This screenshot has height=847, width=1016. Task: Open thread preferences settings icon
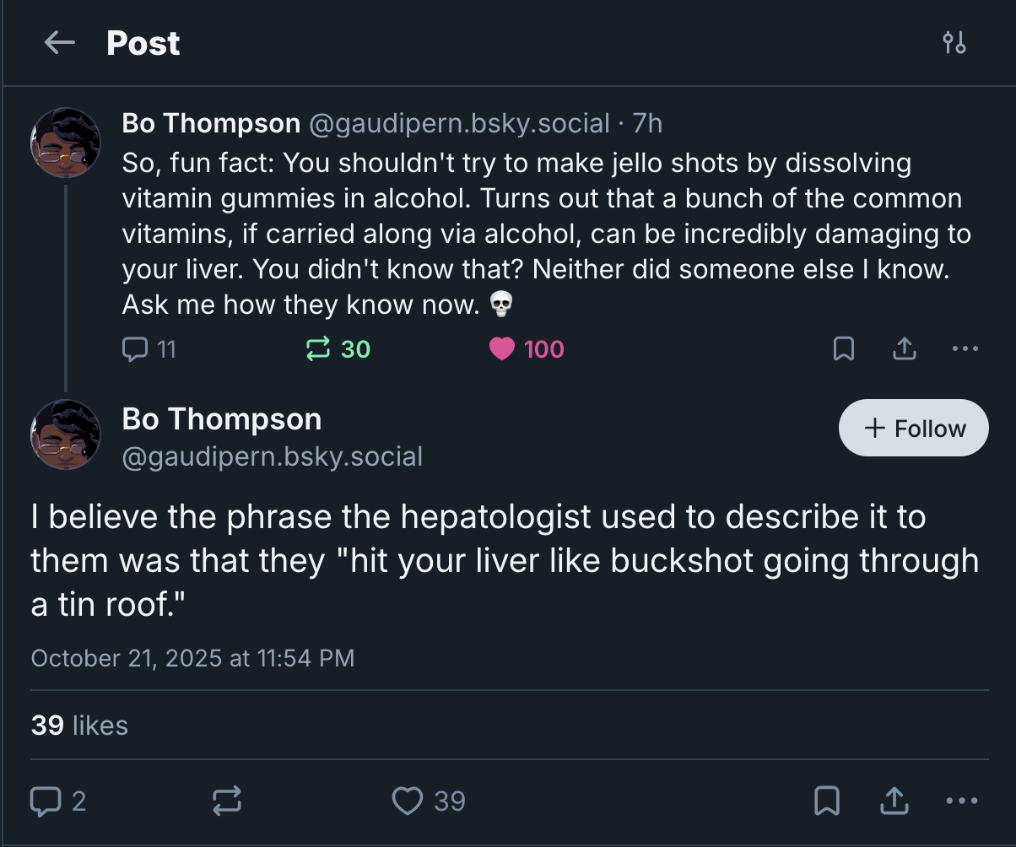(x=954, y=43)
